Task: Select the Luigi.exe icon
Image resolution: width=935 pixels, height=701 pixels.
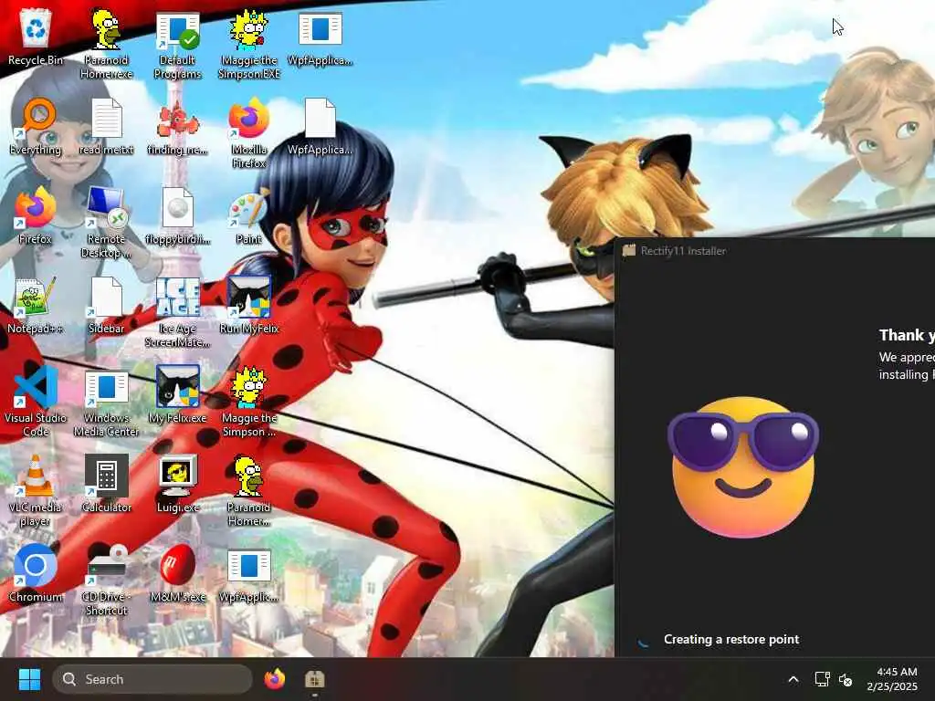Action: [177, 484]
